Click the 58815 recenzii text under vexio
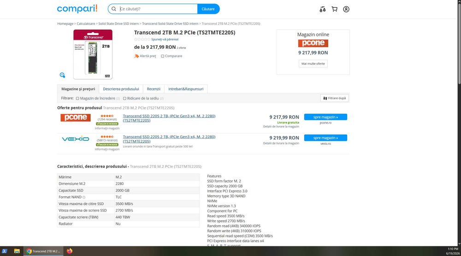The image size is (461, 256). [x=107, y=141]
